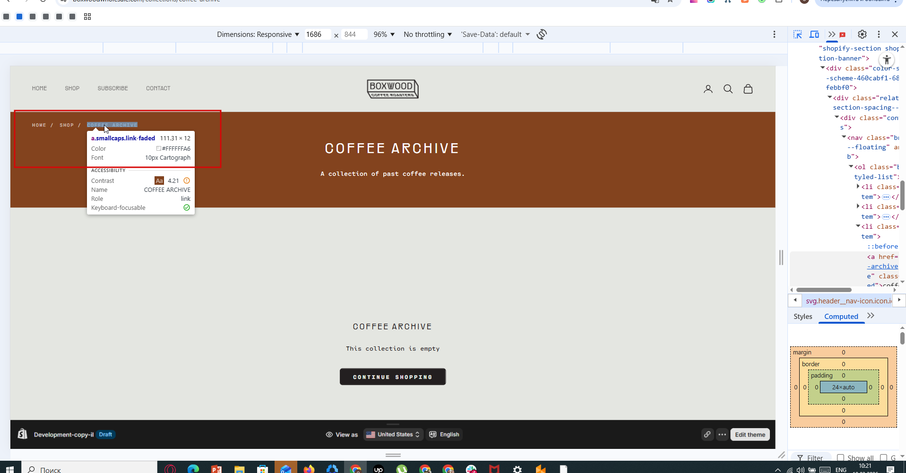Click the SHOP breadcrumb link
This screenshot has height=473, width=906.
(x=67, y=125)
